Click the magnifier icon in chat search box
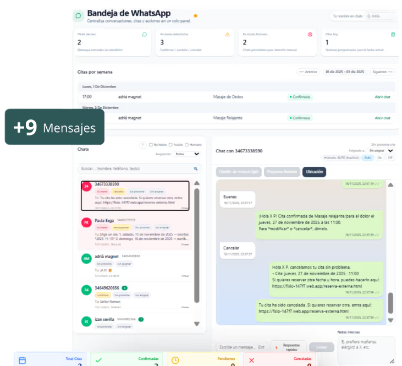402x366 pixels. click(x=196, y=168)
